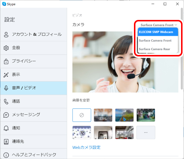Image resolution: width=184 pixels, height=159 pixels.
Task: Open more backgrounds with the ellipsis button
Action: [146, 132]
